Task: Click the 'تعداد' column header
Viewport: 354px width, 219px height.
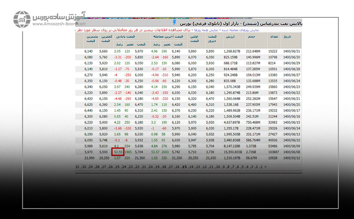Action: [x=274, y=37]
